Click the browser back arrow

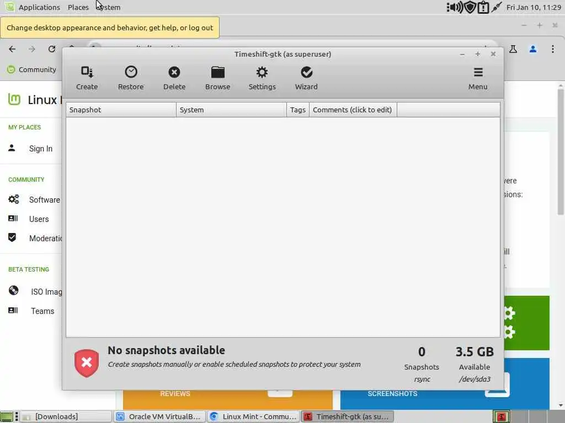12,49
